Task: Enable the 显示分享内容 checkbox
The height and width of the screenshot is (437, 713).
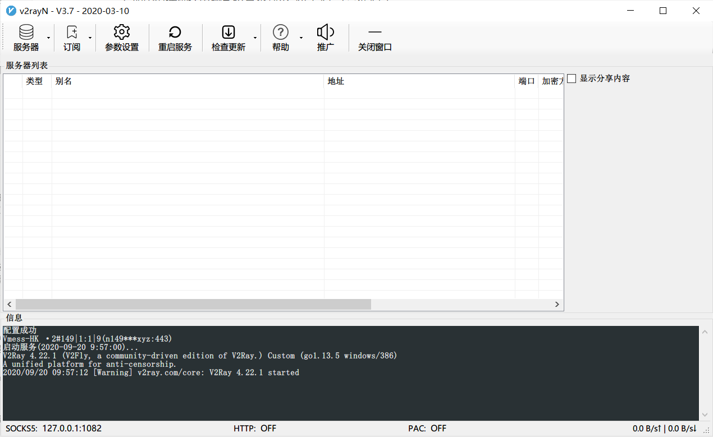Action: 572,79
